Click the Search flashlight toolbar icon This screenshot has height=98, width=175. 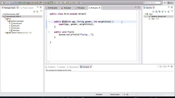pos(43,3)
